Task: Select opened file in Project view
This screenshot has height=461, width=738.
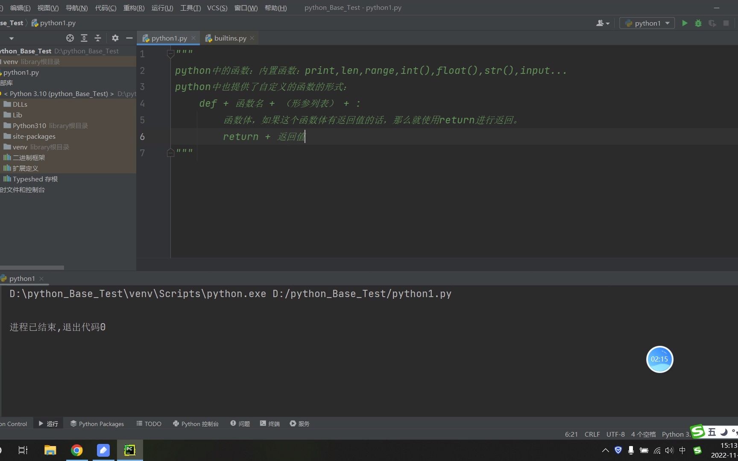Action: click(70, 38)
